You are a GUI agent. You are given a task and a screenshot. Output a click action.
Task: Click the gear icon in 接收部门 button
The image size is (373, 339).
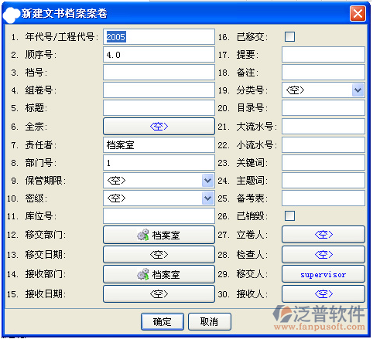click(143, 274)
